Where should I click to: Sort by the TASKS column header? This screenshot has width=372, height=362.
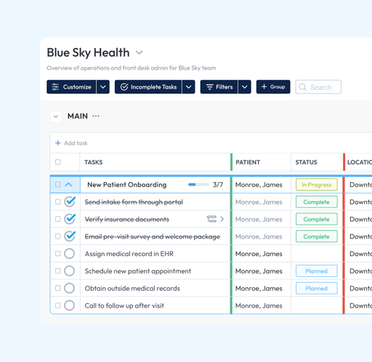tap(94, 163)
